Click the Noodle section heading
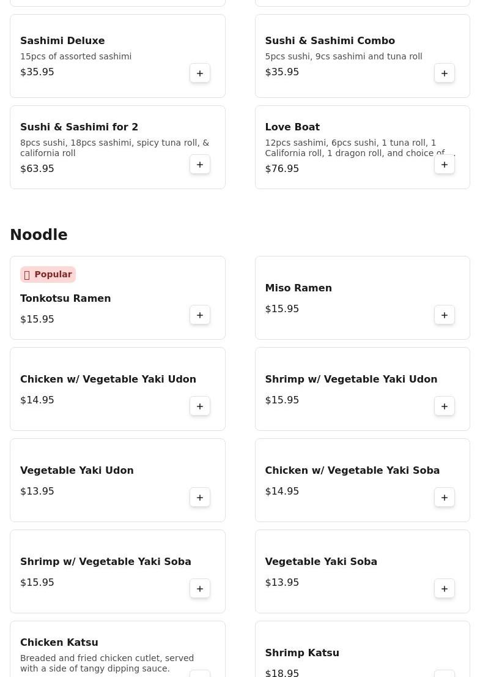This screenshot has height=677, width=480. point(39,235)
